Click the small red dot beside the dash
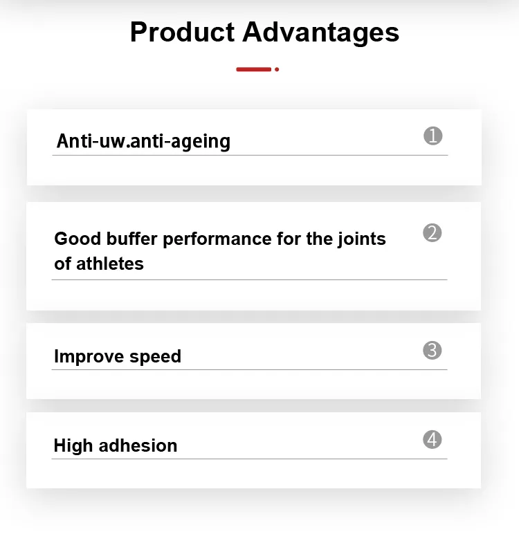The image size is (519, 534). click(277, 69)
